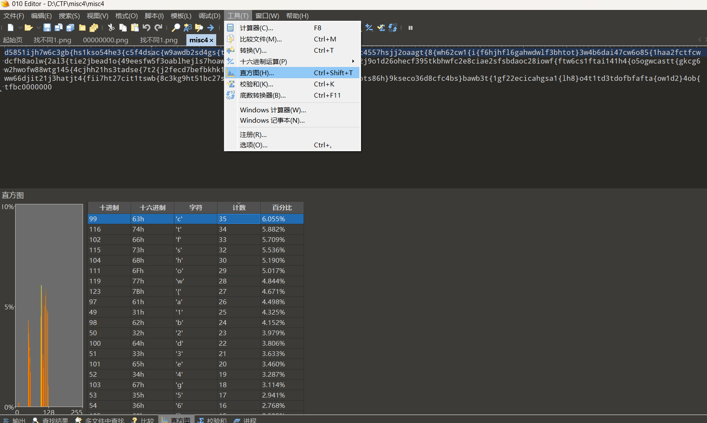This screenshot has height=423, width=707.
Task: Click the Close file folder icon
Action: click(x=82, y=28)
